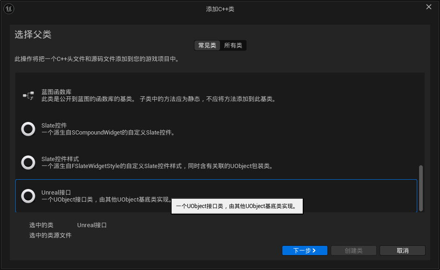
Task: Click the Unreal接口 title text in list
Action: coord(56,192)
